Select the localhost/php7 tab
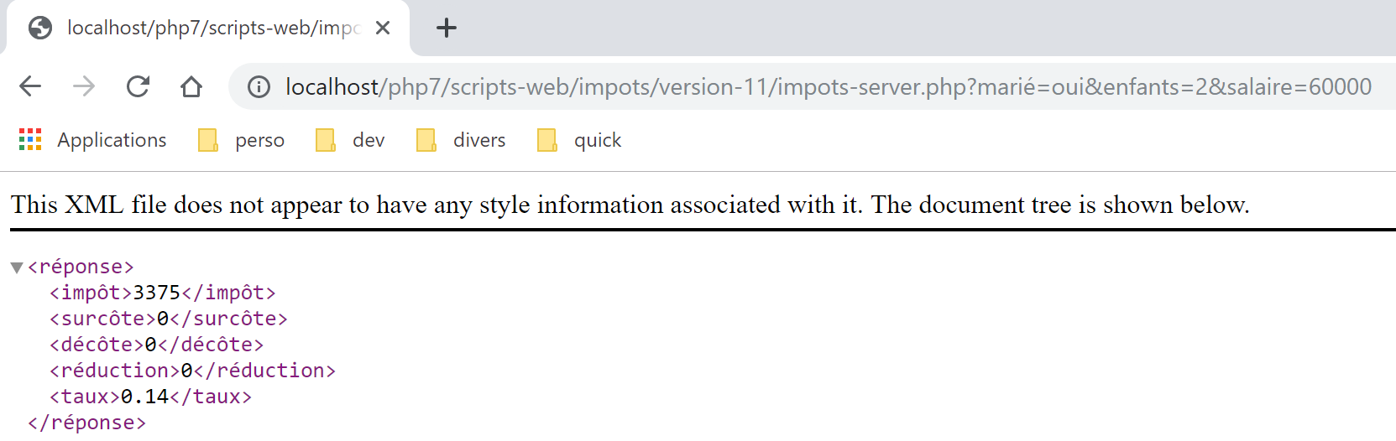Viewport: 1396px width, 441px height. point(210,29)
